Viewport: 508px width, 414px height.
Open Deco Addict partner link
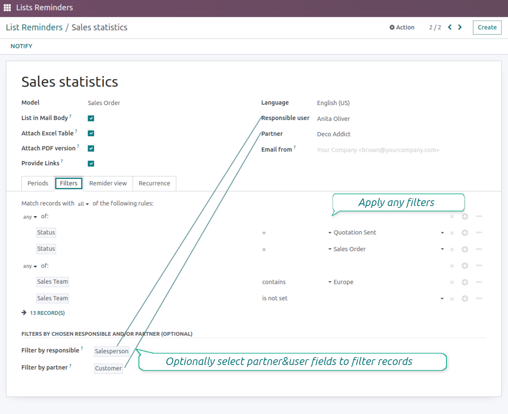334,134
